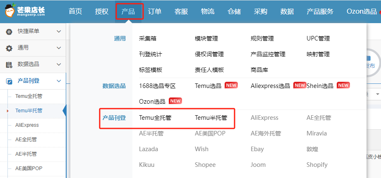Open Shopify listing entry
The height and width of the screenshot is (178, 381).
click(x=317, y=165)
